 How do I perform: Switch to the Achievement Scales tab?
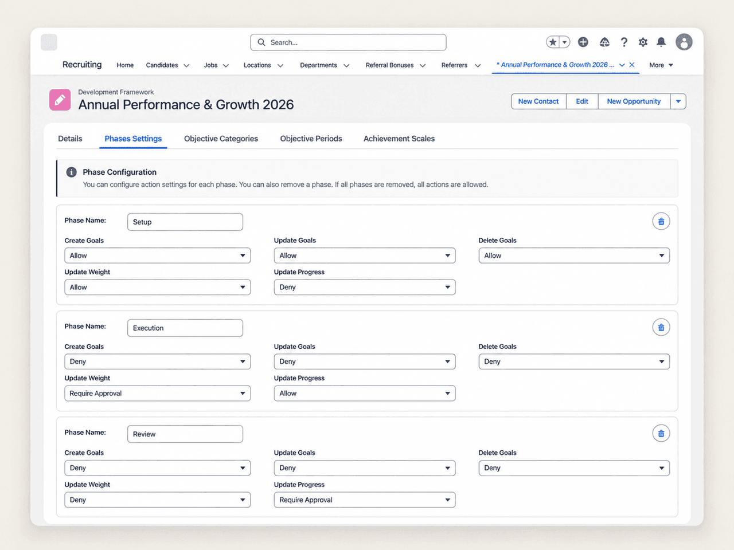point(399,139)
